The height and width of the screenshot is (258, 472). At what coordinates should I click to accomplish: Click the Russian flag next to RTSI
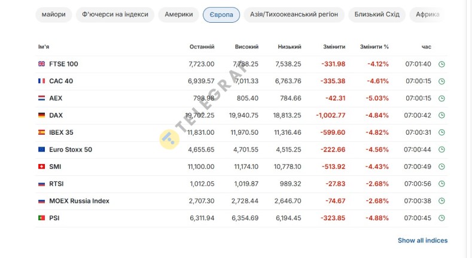(41, 184)
